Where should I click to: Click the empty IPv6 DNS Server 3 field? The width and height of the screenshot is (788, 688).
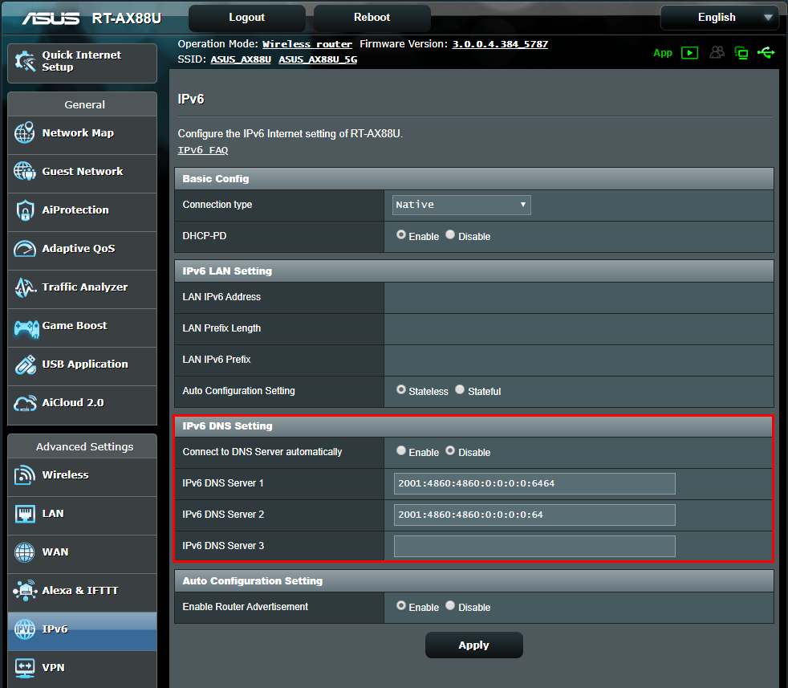[534, 546]
